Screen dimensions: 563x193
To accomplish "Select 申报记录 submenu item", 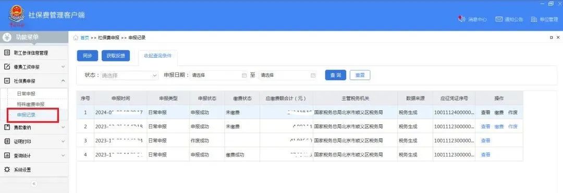I will coord(26,115).
